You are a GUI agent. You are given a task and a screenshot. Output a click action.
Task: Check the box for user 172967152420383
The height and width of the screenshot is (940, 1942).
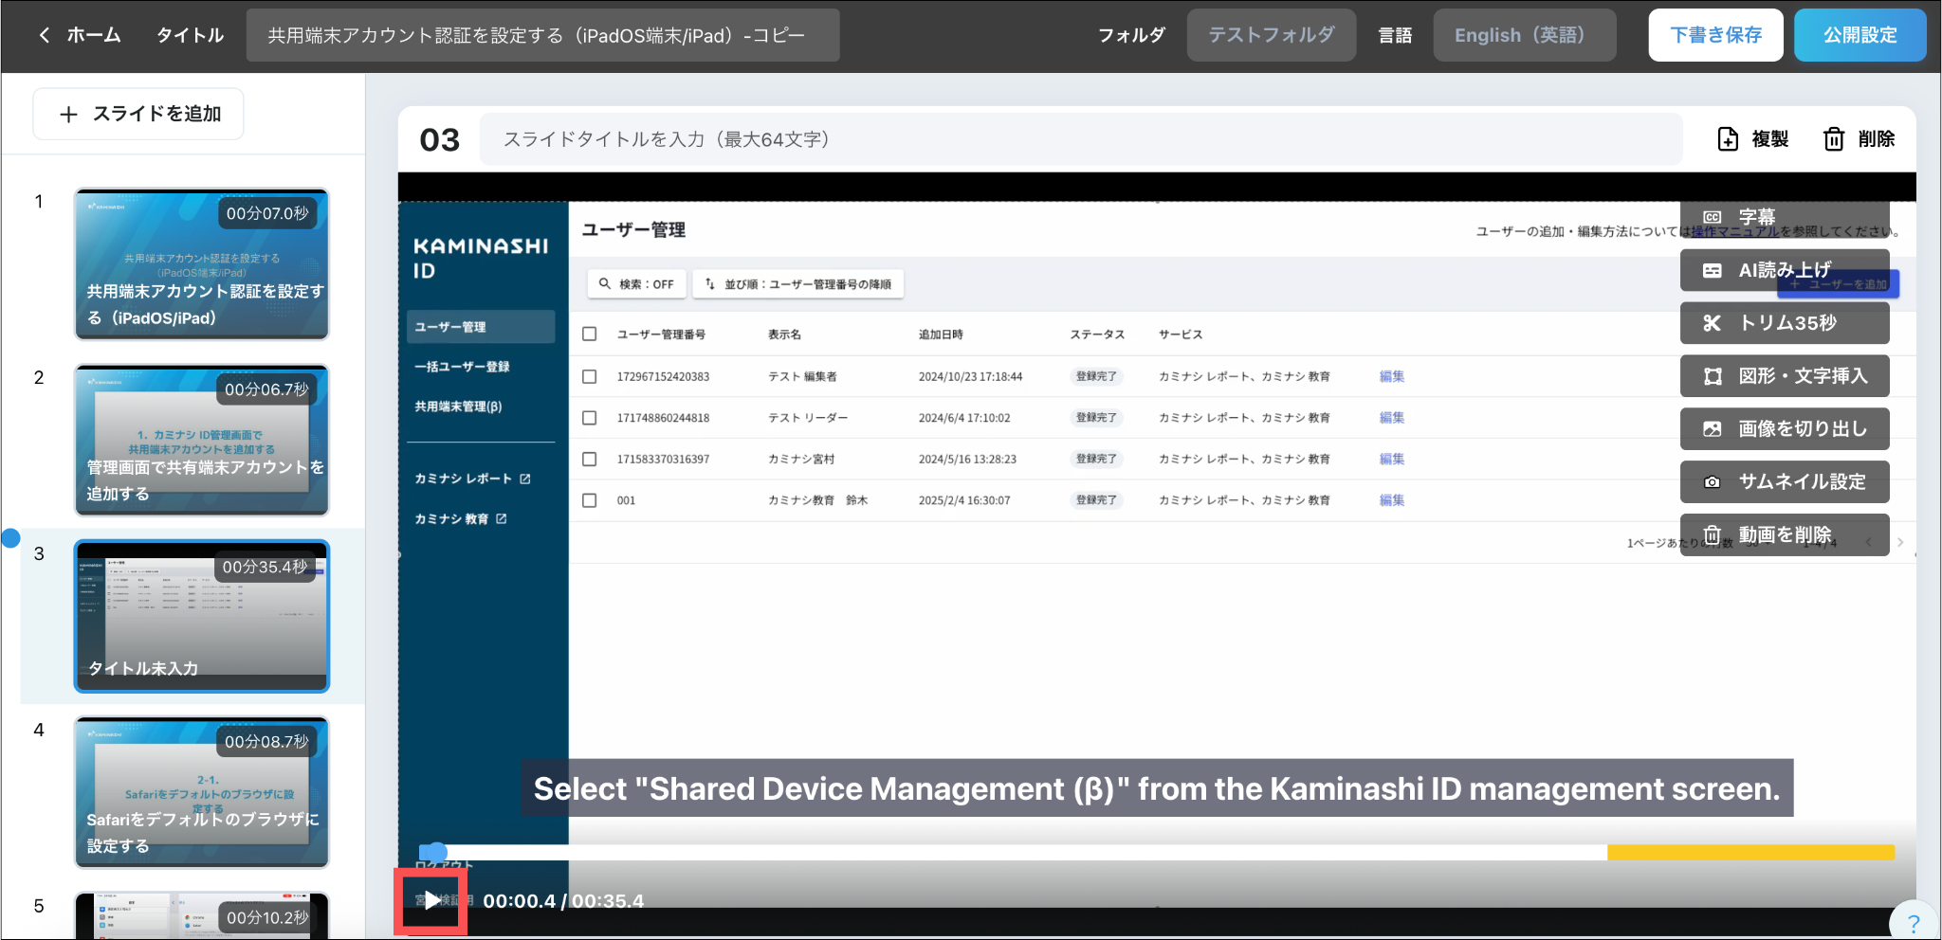click(590, 376)
